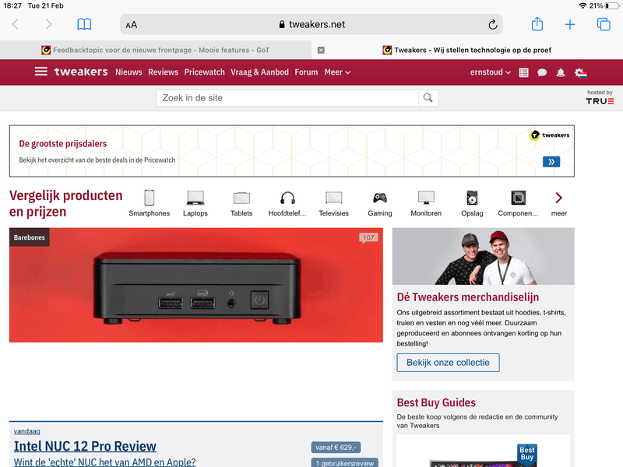This screenshot has height=467, width=623.
Task: Open the merchandise photo with two men
Action: 483,256
